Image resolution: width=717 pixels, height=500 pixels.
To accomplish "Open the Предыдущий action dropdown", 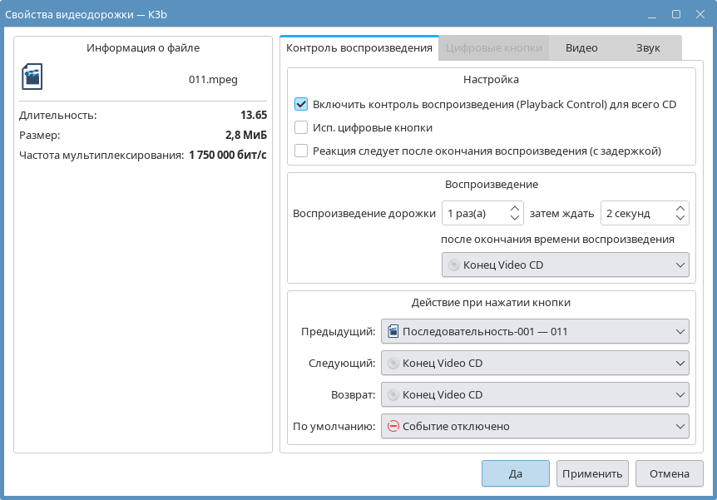I will click(x=535, y=331).
